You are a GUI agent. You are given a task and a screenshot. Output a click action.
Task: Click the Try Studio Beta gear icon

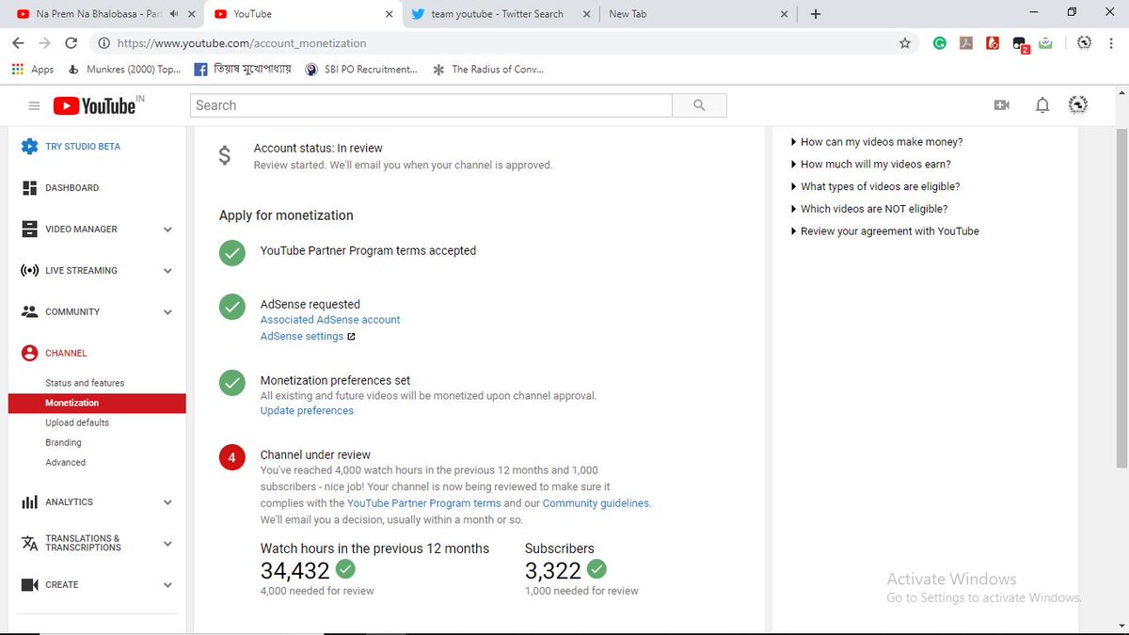[29, 147]
